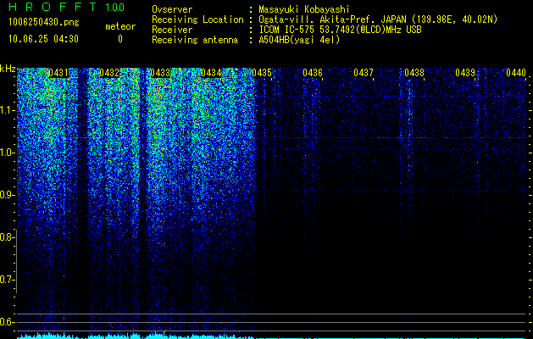The height and width of the screenshot is (339, 533).
Task: Select antenna text A504HB(yagi 4el)
Action: click(299, 40)
